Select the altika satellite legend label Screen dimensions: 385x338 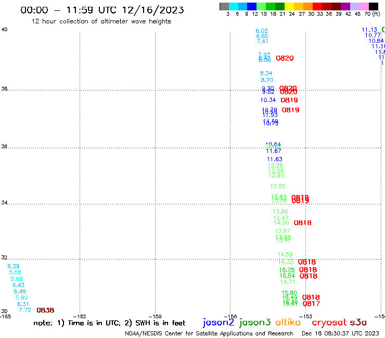(x=288, y=322)
